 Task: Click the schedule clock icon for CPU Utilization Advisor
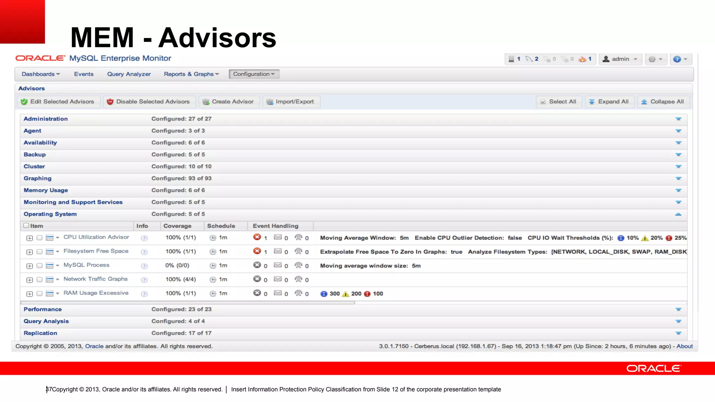pyautogui.click(x=213, y=238)
